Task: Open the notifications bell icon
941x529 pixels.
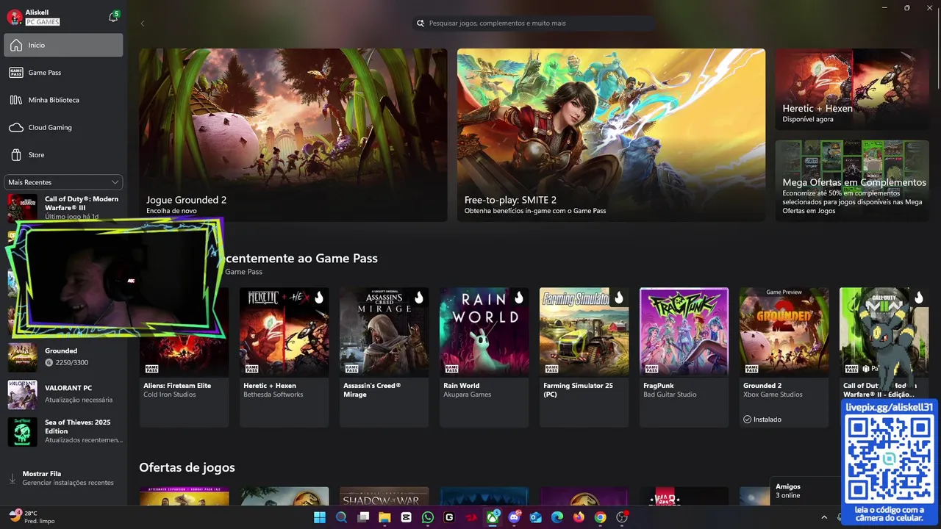Action: 113,17
